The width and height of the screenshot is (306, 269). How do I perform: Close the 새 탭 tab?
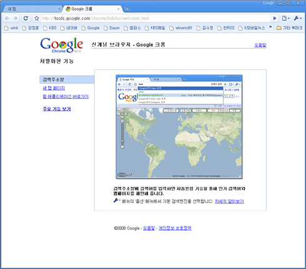(x=59, y=9)
